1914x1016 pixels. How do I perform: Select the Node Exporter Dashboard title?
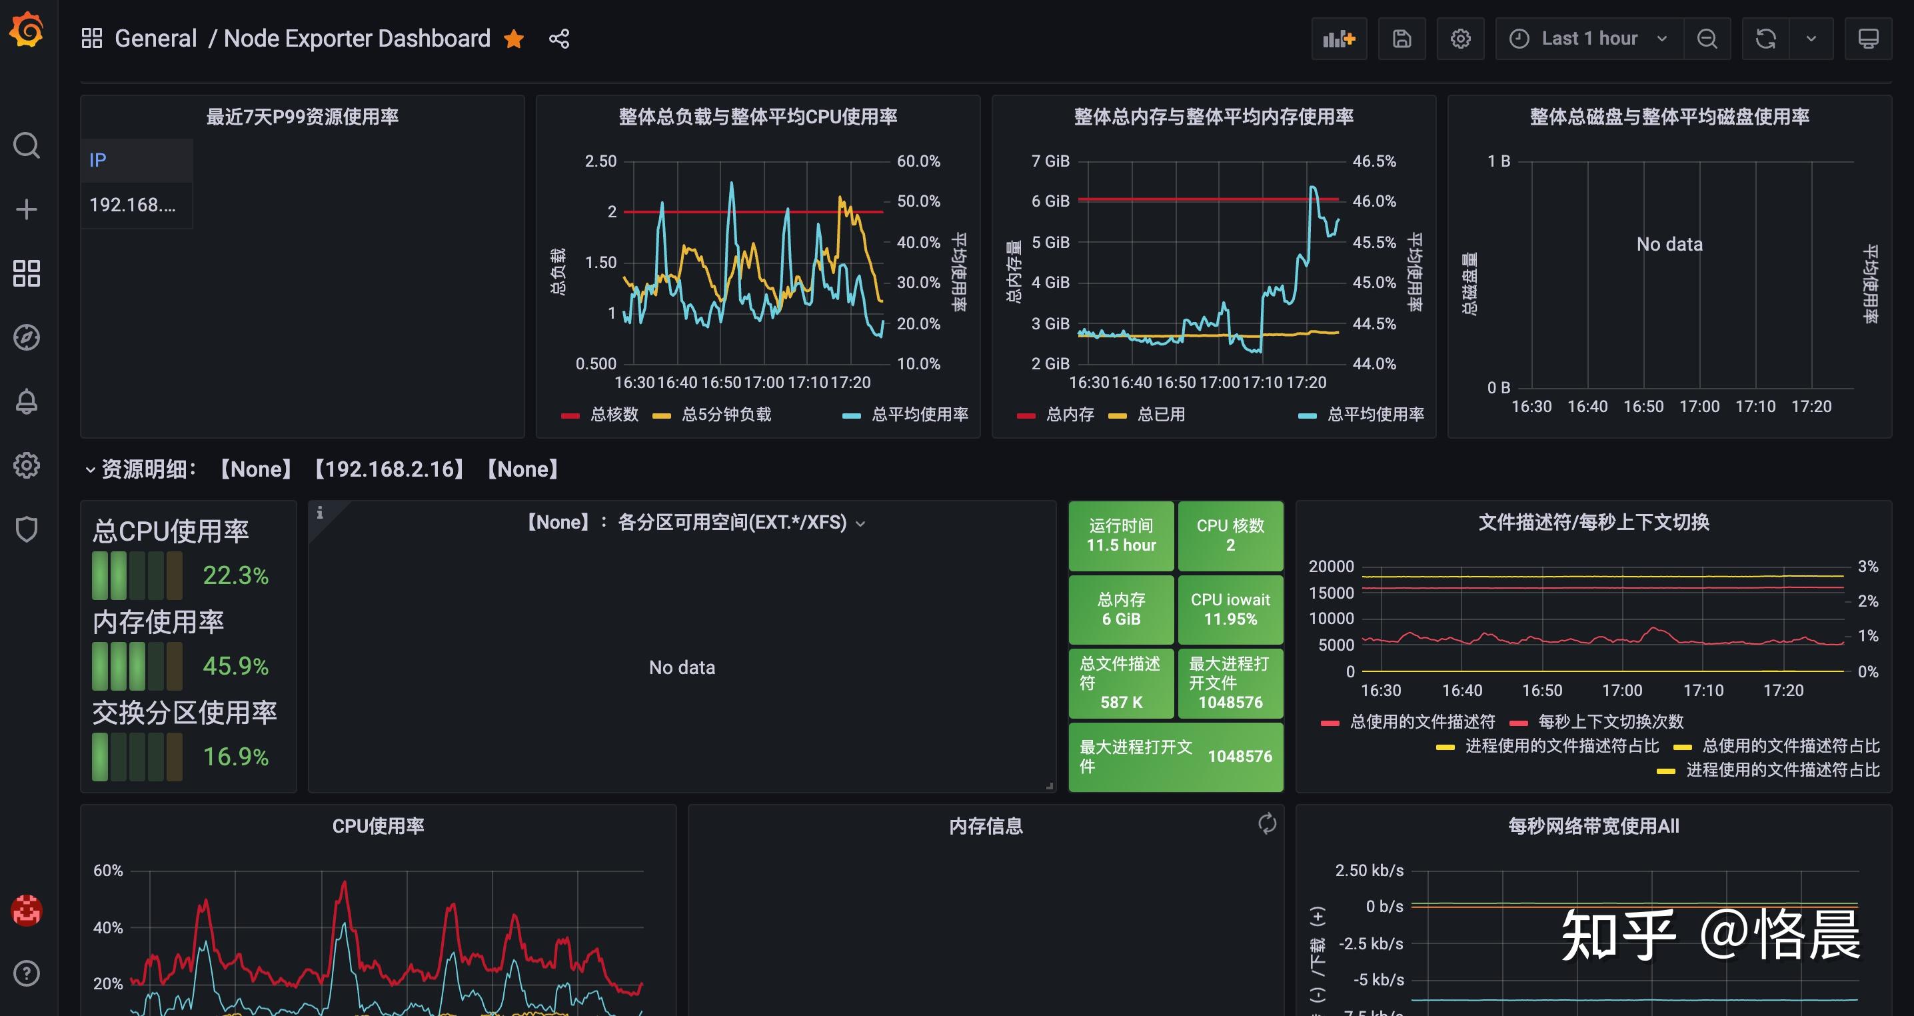(357, 38)
